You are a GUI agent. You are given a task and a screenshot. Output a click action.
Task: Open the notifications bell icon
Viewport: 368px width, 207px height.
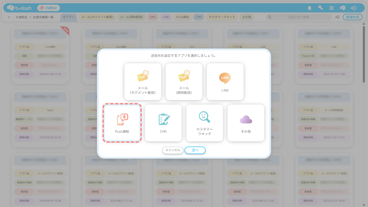(x=309, y=8)
